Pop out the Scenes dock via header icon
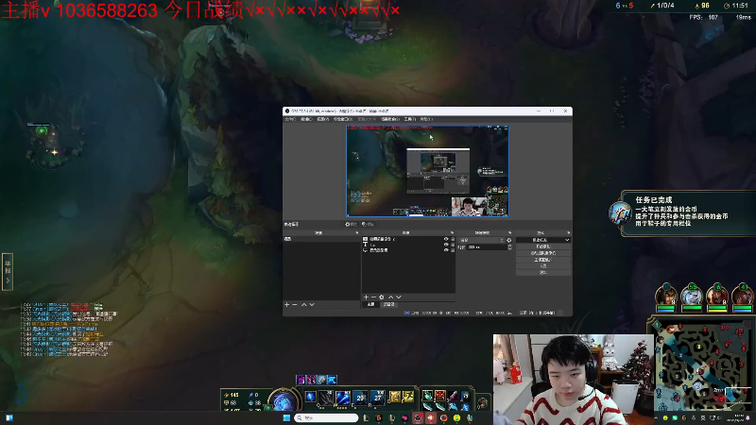Screen dimensions: 756x425 (357, 232)
